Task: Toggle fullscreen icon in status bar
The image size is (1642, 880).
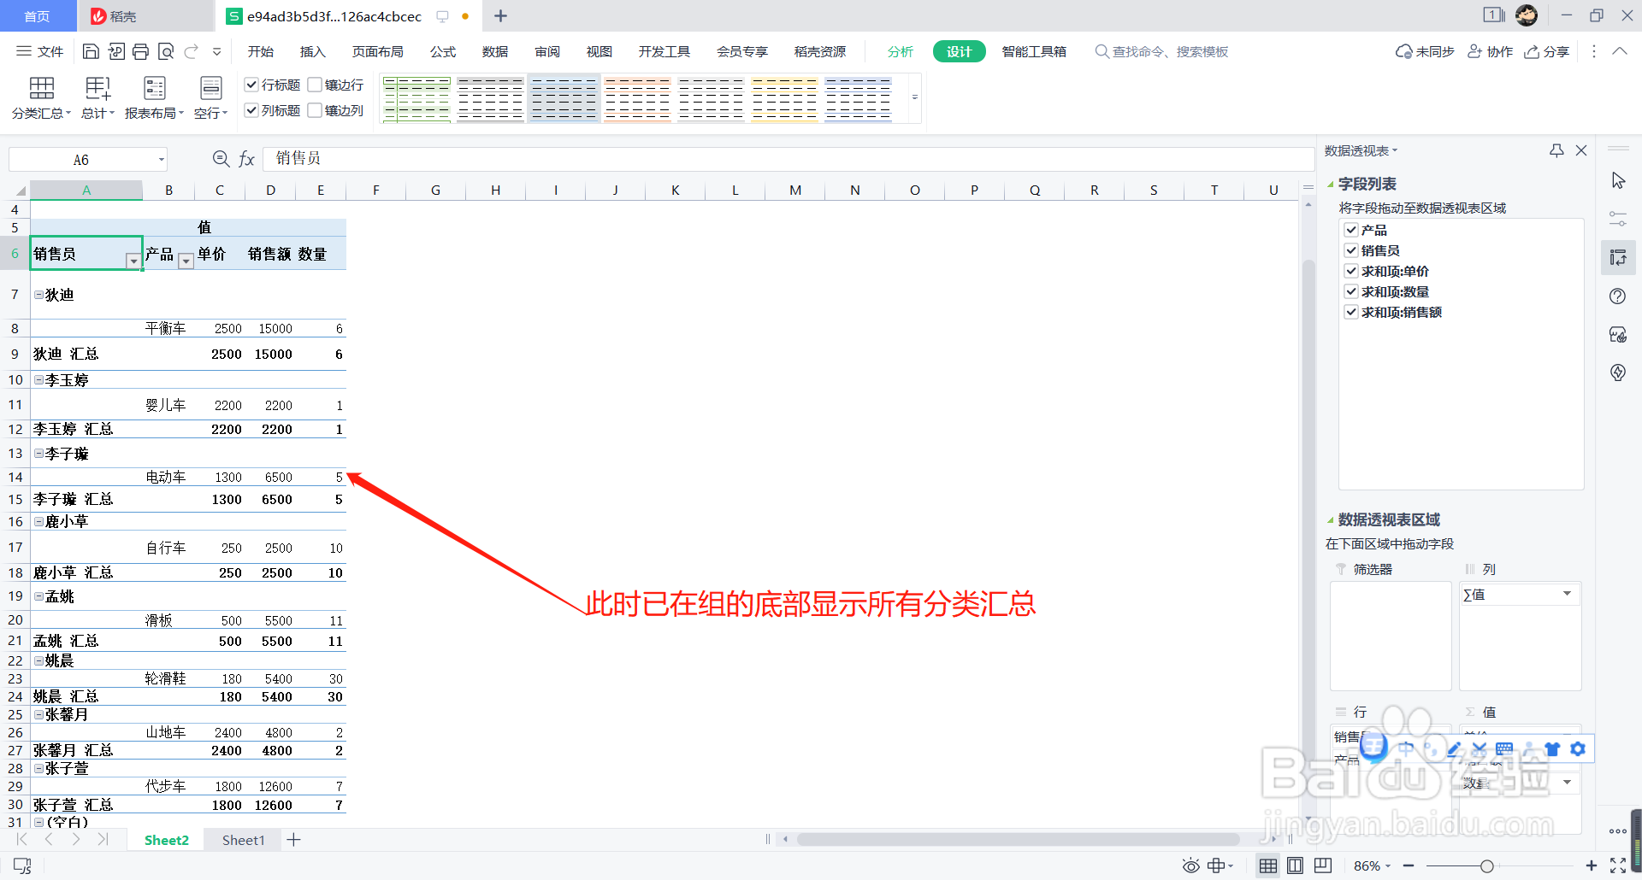Action: 1618,866
